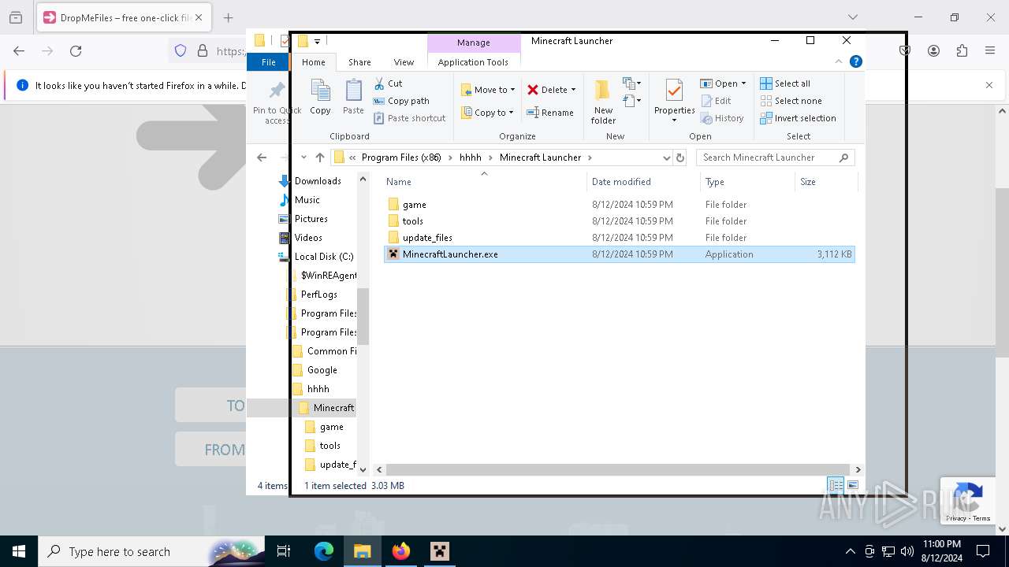Viewport: 1009px width, 567px height.
Task: Click Invert selection
Action: [x=798, y=118]
